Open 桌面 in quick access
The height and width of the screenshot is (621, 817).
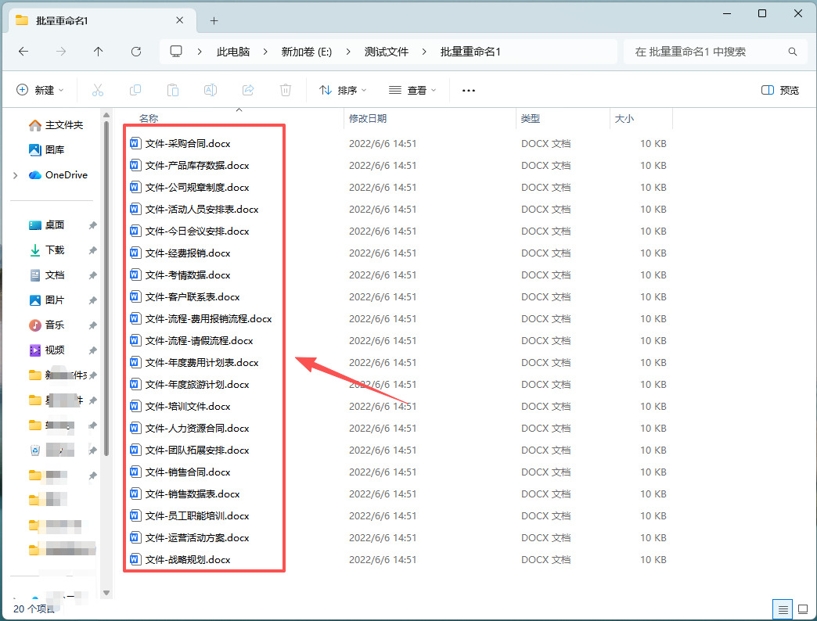46,225
